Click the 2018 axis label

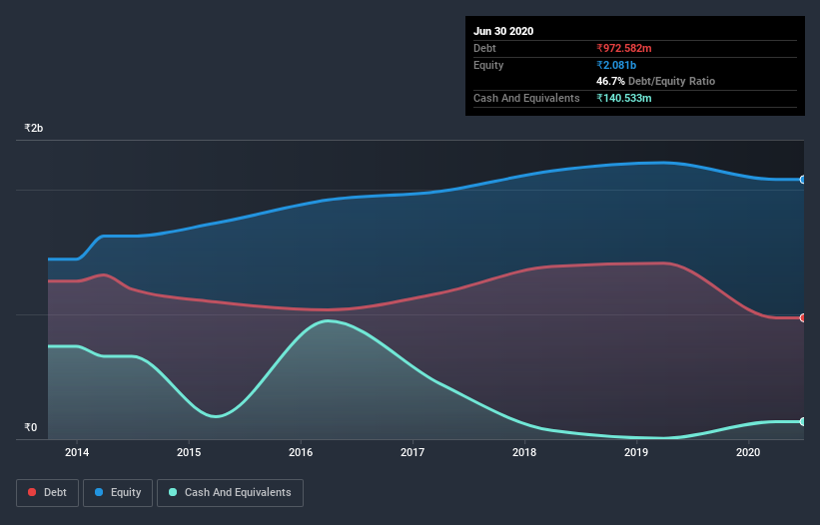click(524, 452)
